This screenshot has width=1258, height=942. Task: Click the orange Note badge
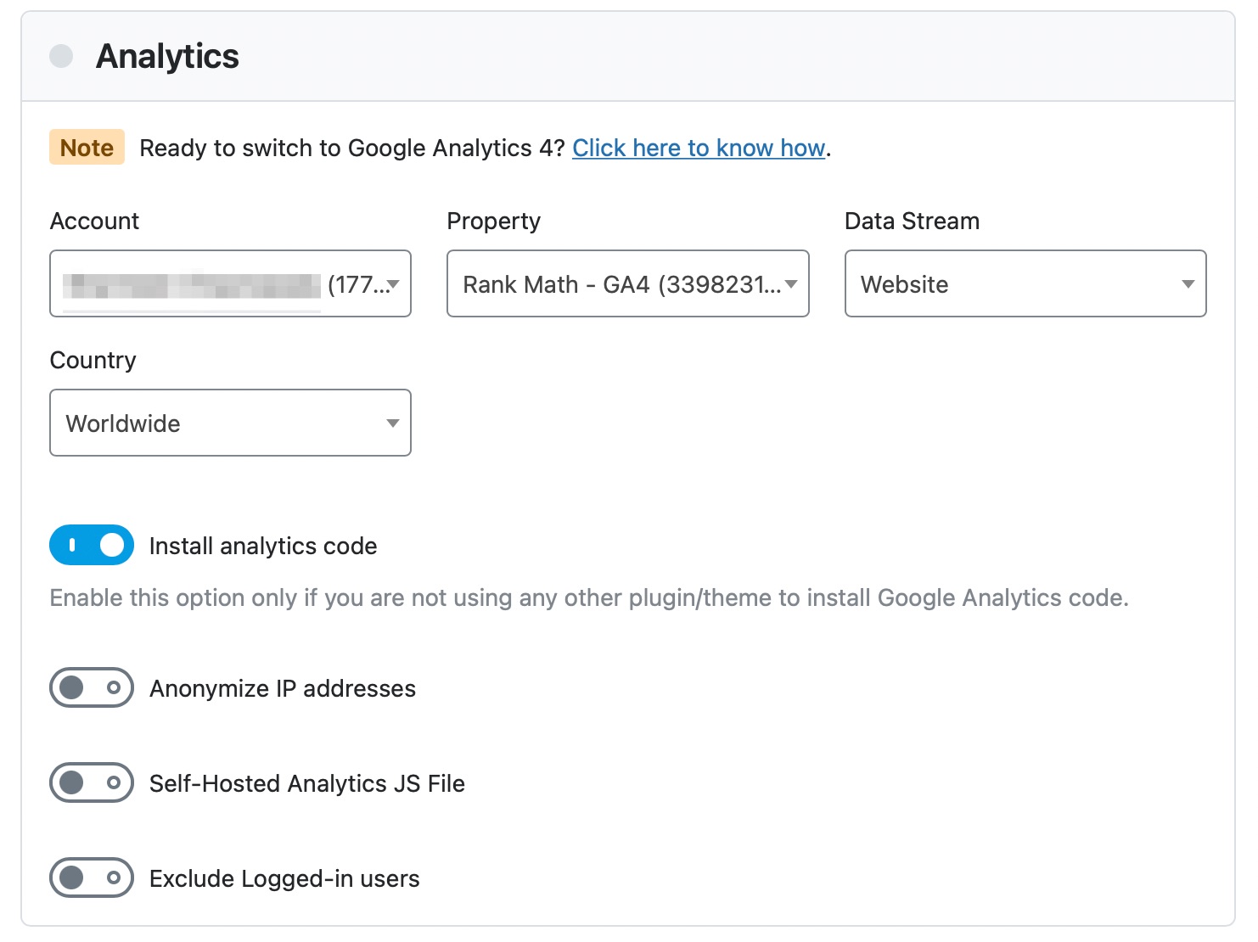(x=86, y=147)
